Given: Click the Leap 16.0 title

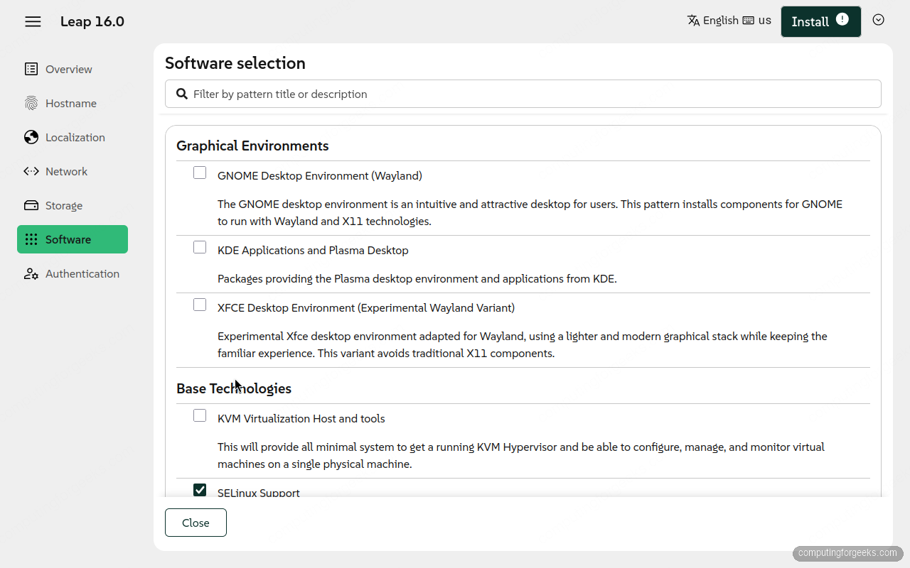Looking at the screenshot, I should (x=92, y=21).
